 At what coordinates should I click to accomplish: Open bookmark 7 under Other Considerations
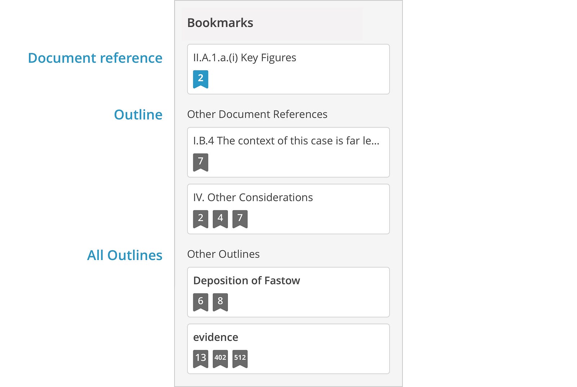(x=240, y=219)
